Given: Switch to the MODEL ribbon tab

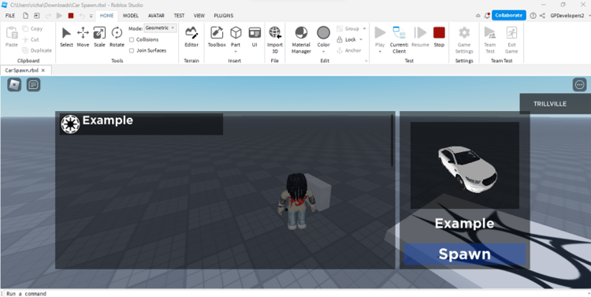Looking at the screenshot, I should [131, 16].
